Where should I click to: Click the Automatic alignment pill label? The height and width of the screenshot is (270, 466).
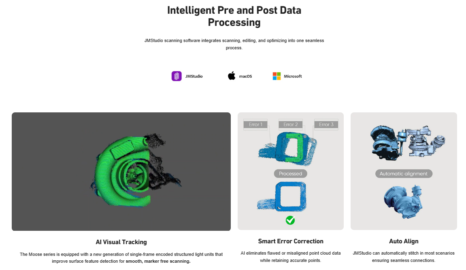tap(404, 173)
